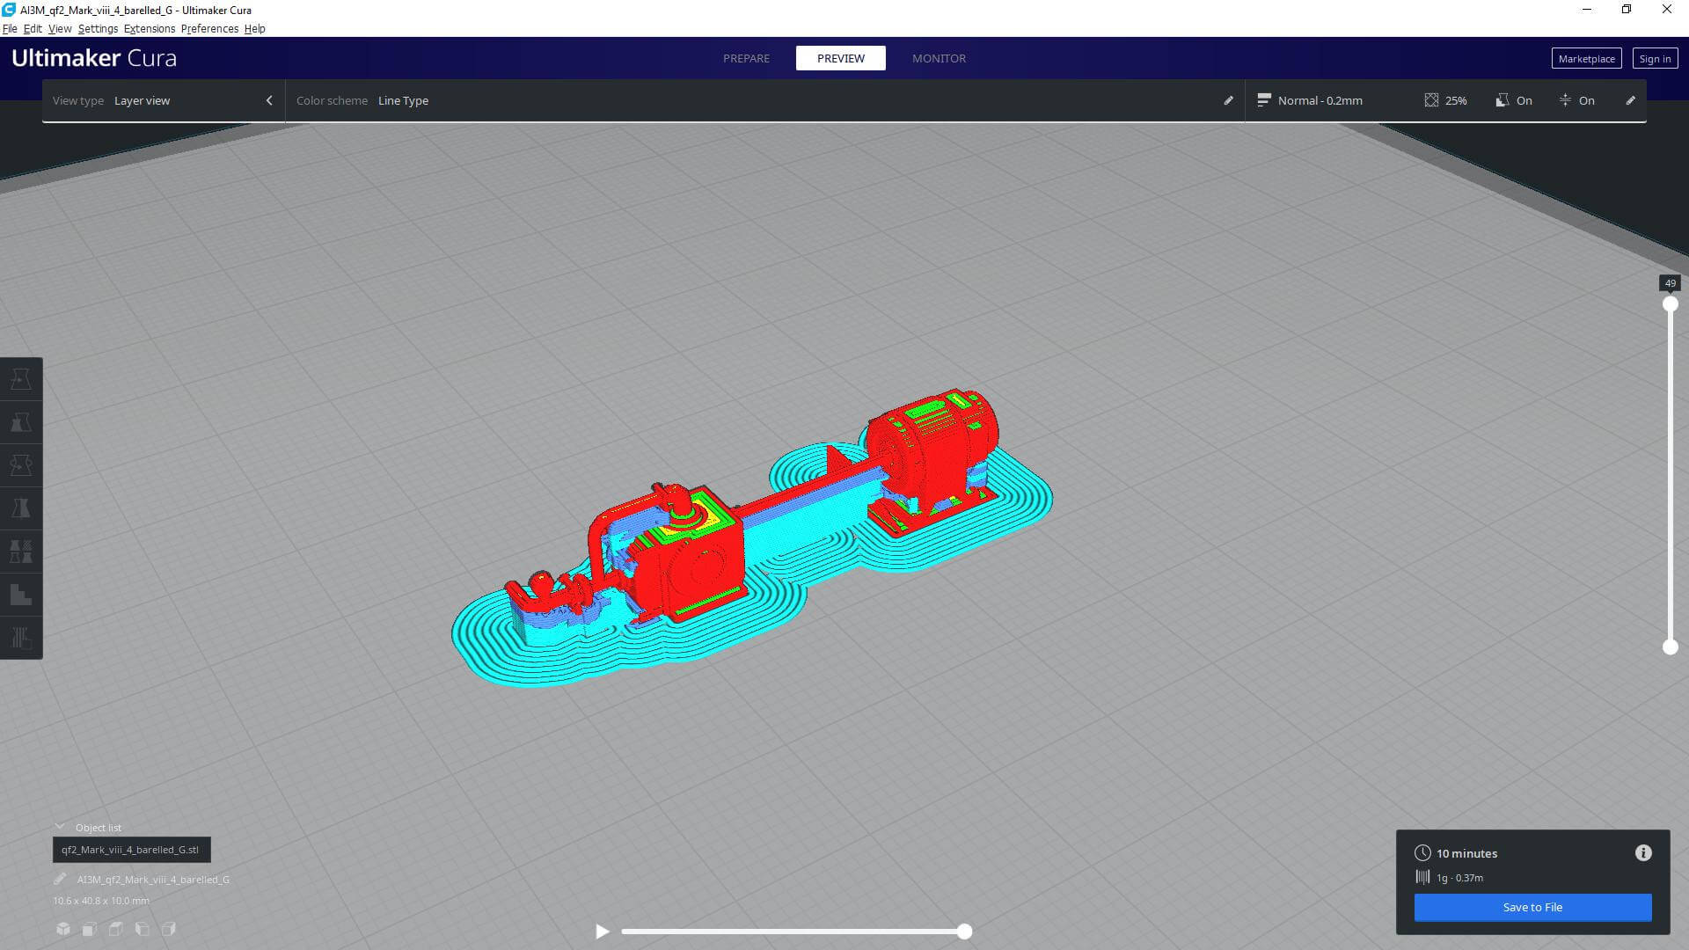The width and height of the screenshot is (1689, 950).
Task: Edit color scheme using pencil icon
Action: click(x=1228, y=100)
